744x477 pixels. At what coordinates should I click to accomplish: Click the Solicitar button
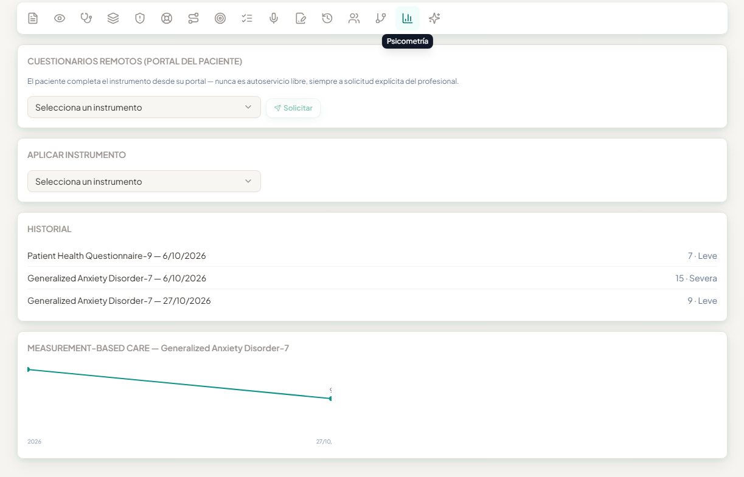(x=293, y=108)
